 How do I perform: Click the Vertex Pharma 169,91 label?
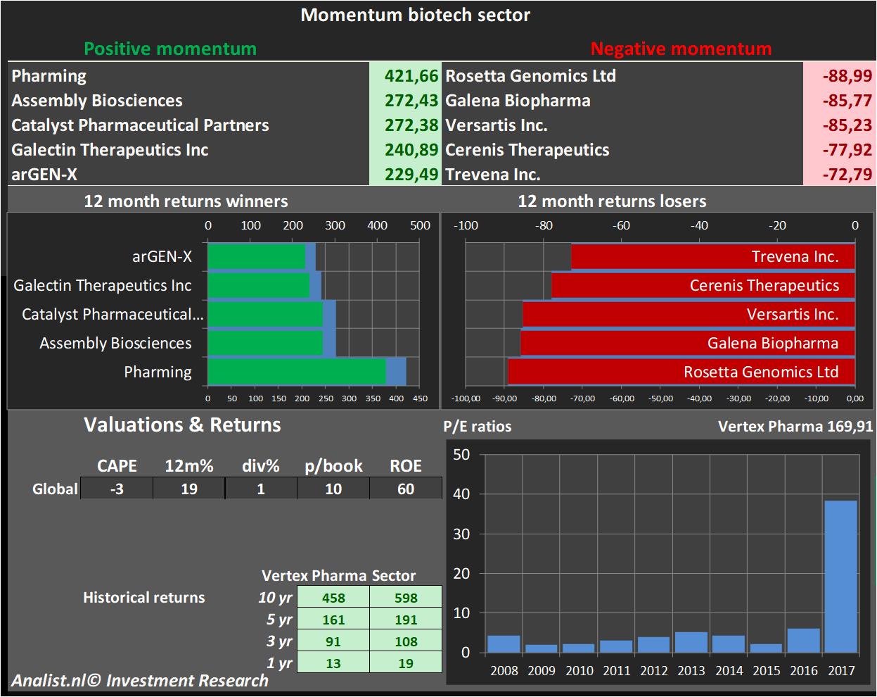click(795, 426)
